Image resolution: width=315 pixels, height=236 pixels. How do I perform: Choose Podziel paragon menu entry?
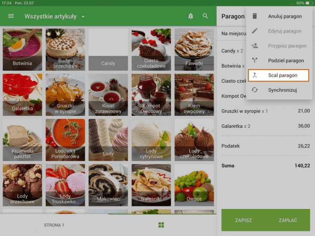pyautogui.click(x=286, y=61)
